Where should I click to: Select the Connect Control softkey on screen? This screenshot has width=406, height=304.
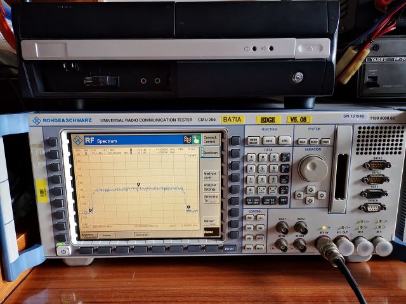[x=210, y=139]
